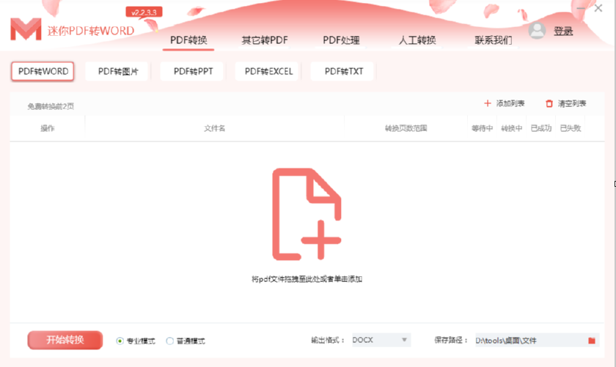Select the 专业模式 radio button
The height and width of the screenshot is (367, 616).
click(120, 341)
